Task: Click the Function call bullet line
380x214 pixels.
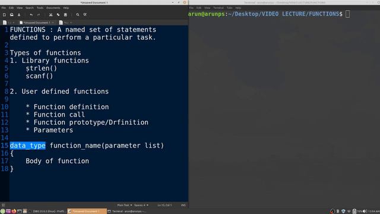Action: tap(55, 115)
